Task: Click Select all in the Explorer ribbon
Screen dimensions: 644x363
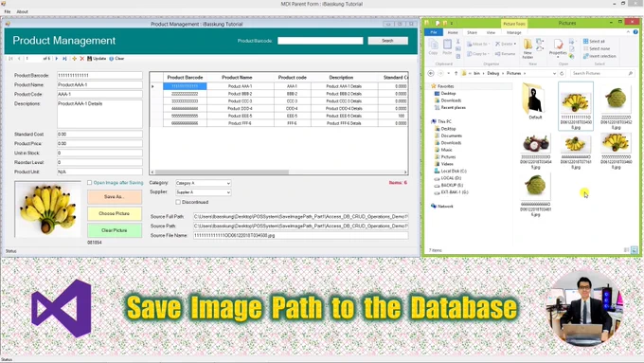Action: pyautogui.click(x=594, y=42)
